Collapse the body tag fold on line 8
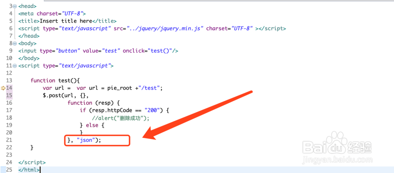This screenshot has width=394, height=173. click(x=15, y=44)
